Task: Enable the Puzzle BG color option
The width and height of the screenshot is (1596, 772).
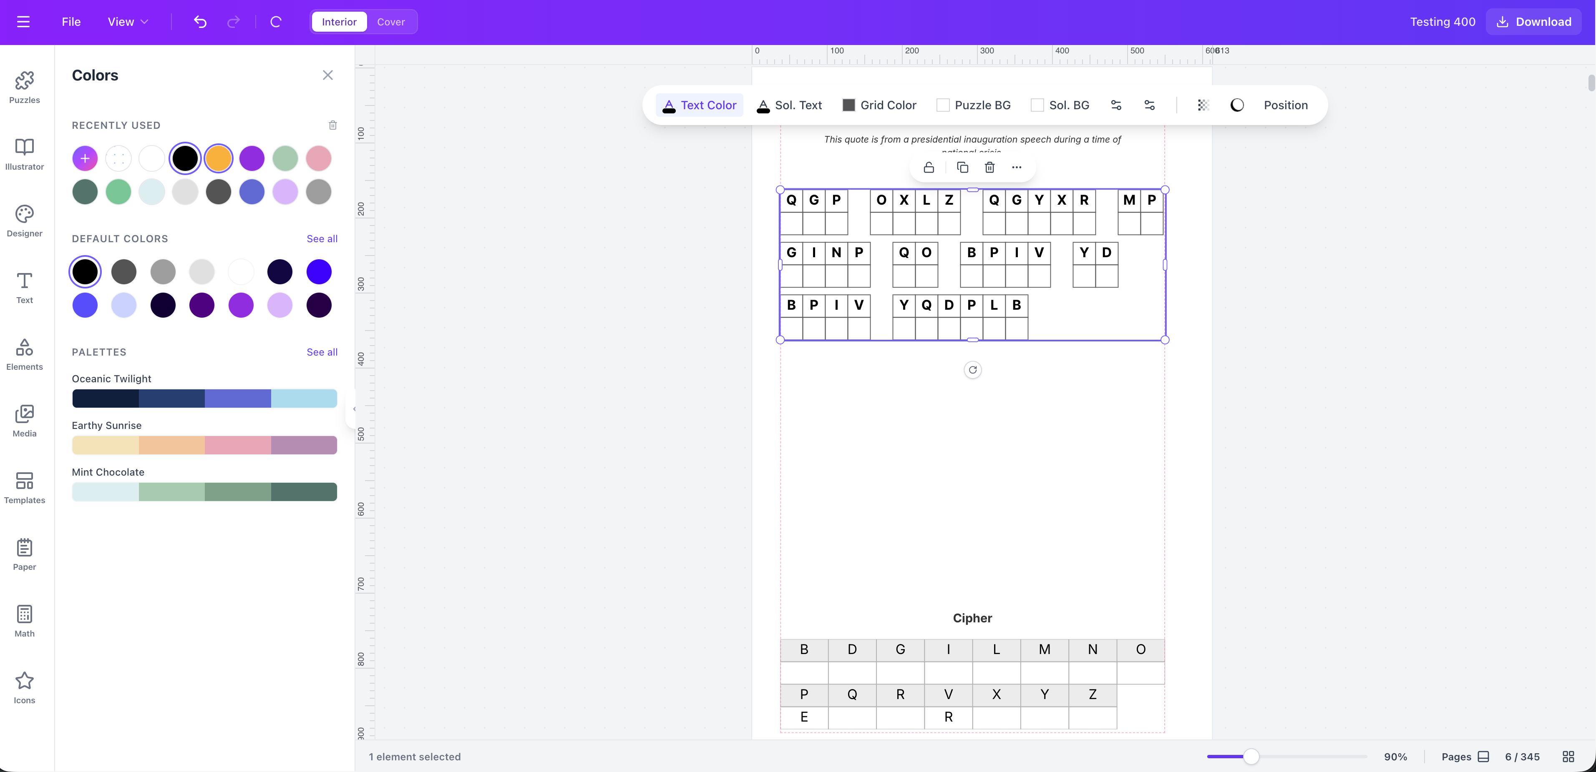Action: point(944,105)
